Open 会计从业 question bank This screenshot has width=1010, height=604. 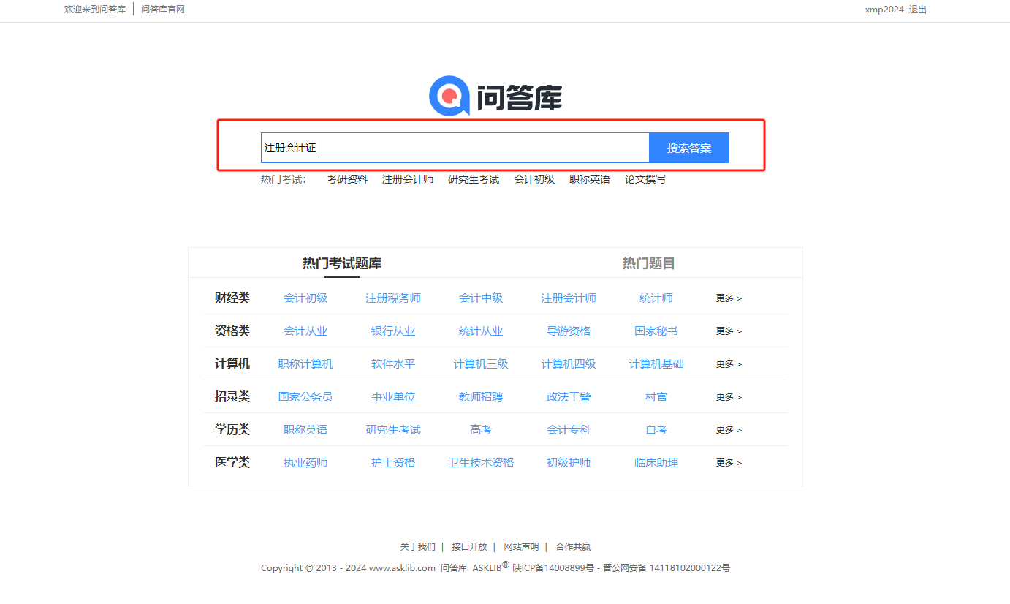(305, 331)
